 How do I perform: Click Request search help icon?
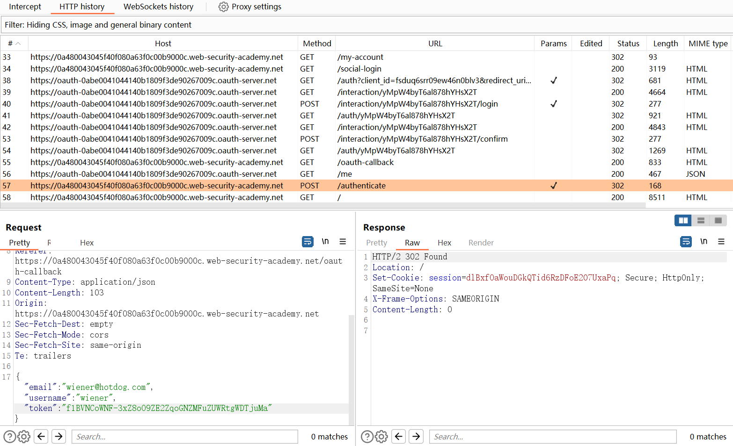tap(9, 437)
